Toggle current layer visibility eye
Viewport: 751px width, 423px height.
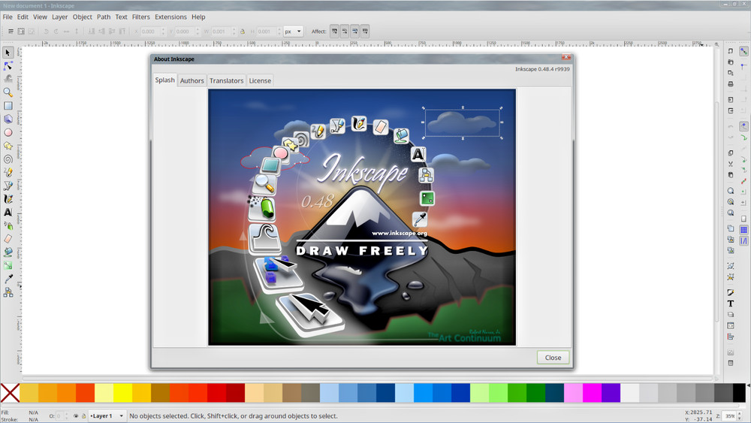75,415
